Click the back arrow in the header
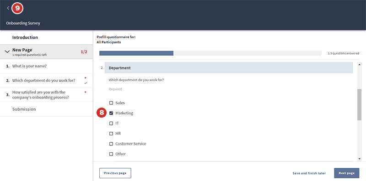The width and height of the screenshot is (366, 181). pos(8,8)
